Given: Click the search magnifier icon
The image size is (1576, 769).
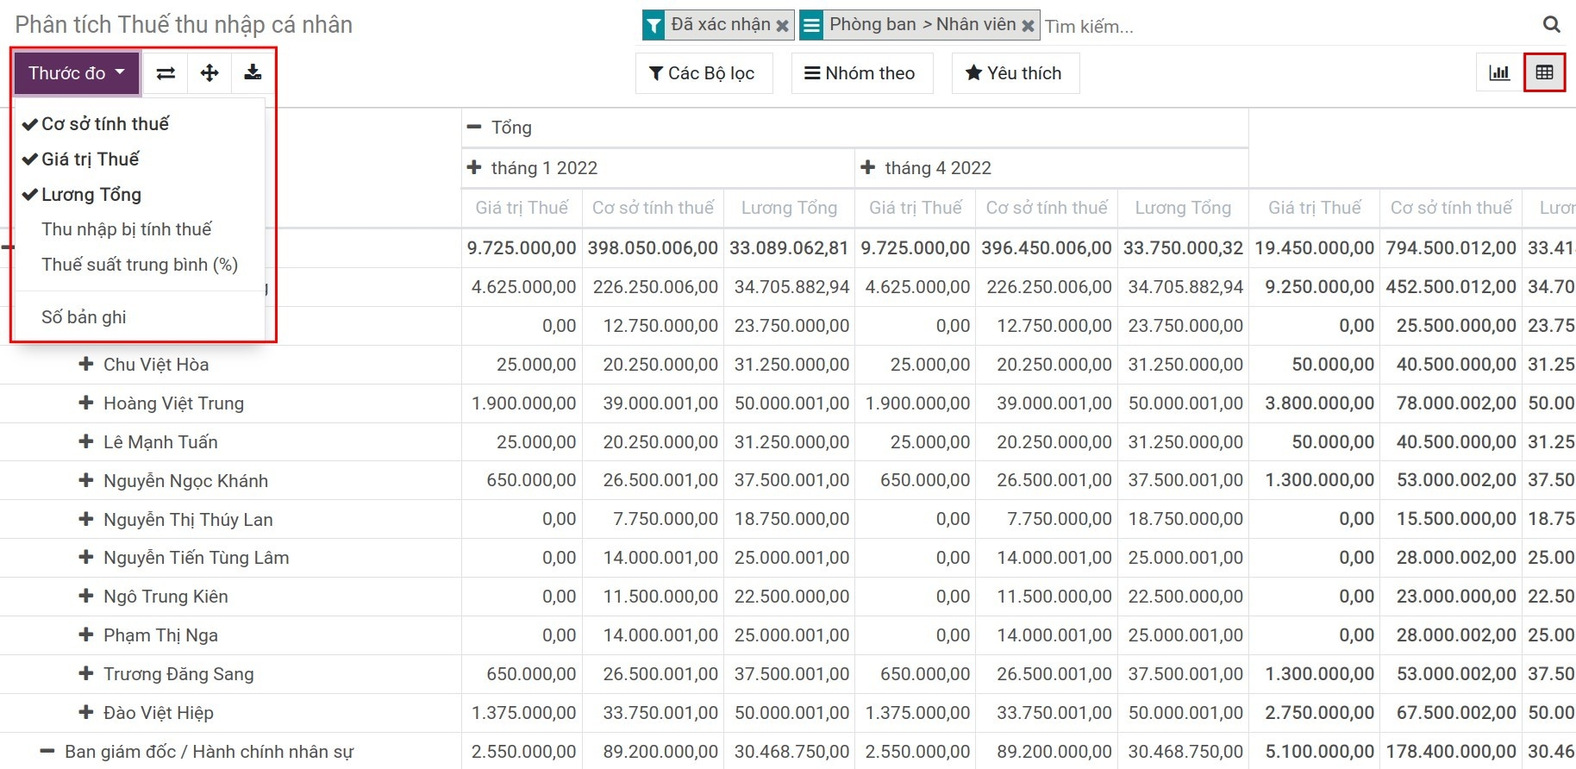Looking at the screenshot, I should 1551,25.
